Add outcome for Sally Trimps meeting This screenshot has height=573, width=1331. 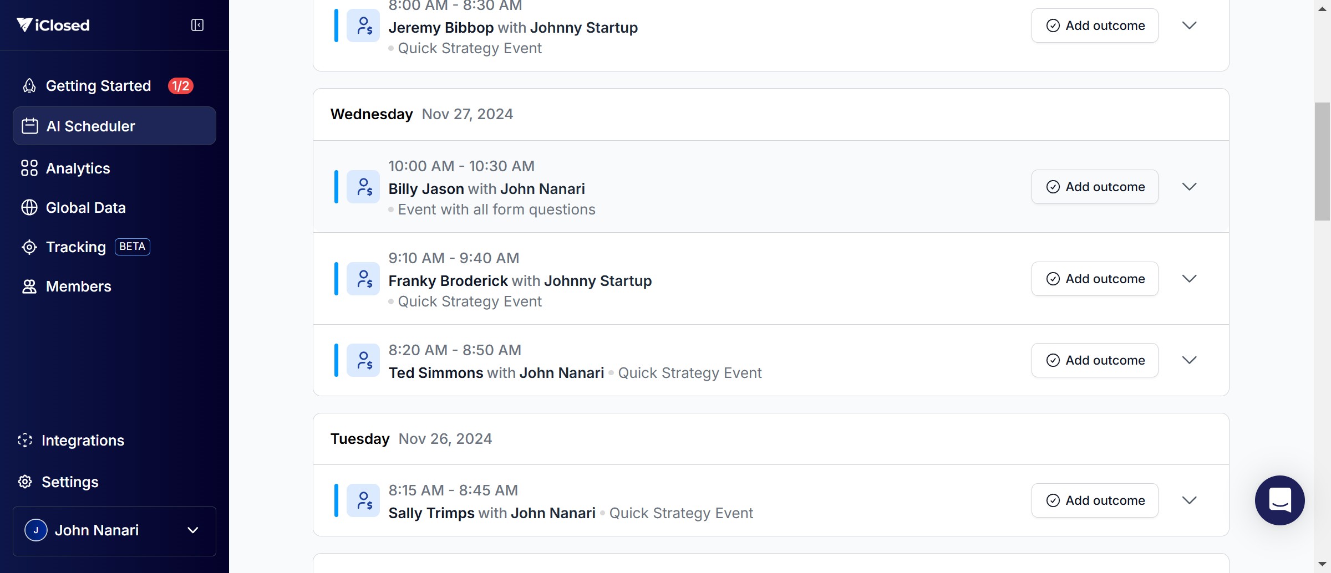click(x=1095, y=500)
